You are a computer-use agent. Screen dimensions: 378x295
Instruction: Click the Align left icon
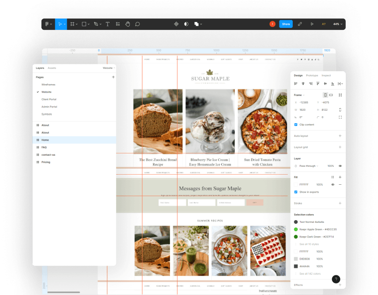point(296,84)
